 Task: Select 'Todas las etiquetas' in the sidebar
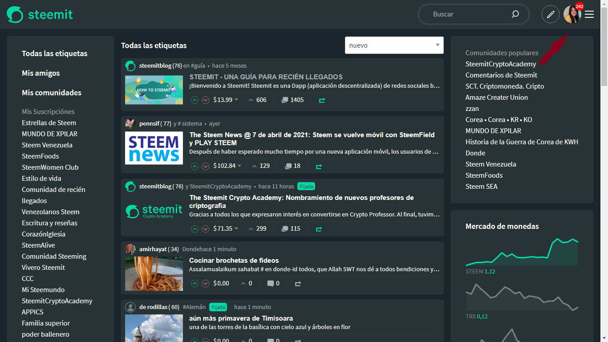55,53
